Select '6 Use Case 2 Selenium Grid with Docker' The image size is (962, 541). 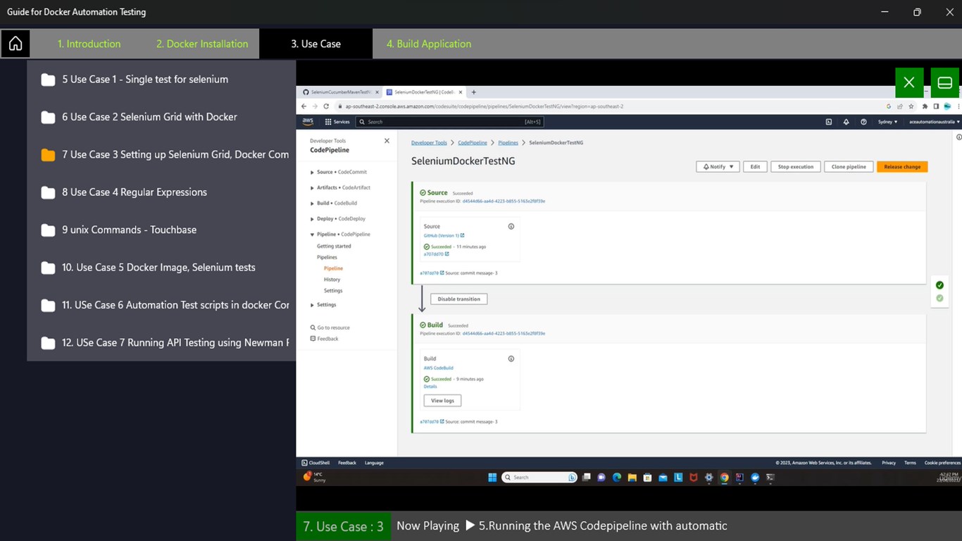tap(161, 117)
